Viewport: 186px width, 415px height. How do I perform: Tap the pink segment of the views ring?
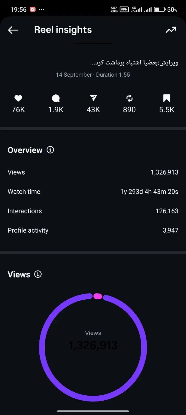(98, 296)
